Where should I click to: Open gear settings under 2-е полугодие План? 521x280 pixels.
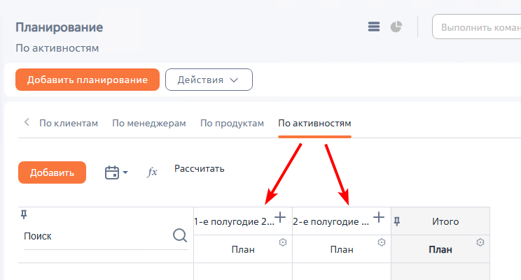click(382, 242)
